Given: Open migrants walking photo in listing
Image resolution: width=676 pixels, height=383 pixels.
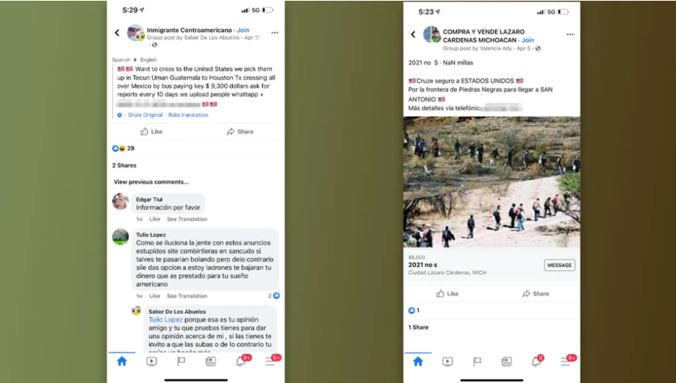Looking at the screenshot, I should (x=491, y=182).
